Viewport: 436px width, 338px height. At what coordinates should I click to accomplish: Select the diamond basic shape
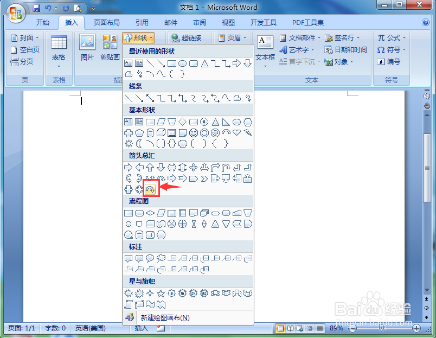pos(182,122)
